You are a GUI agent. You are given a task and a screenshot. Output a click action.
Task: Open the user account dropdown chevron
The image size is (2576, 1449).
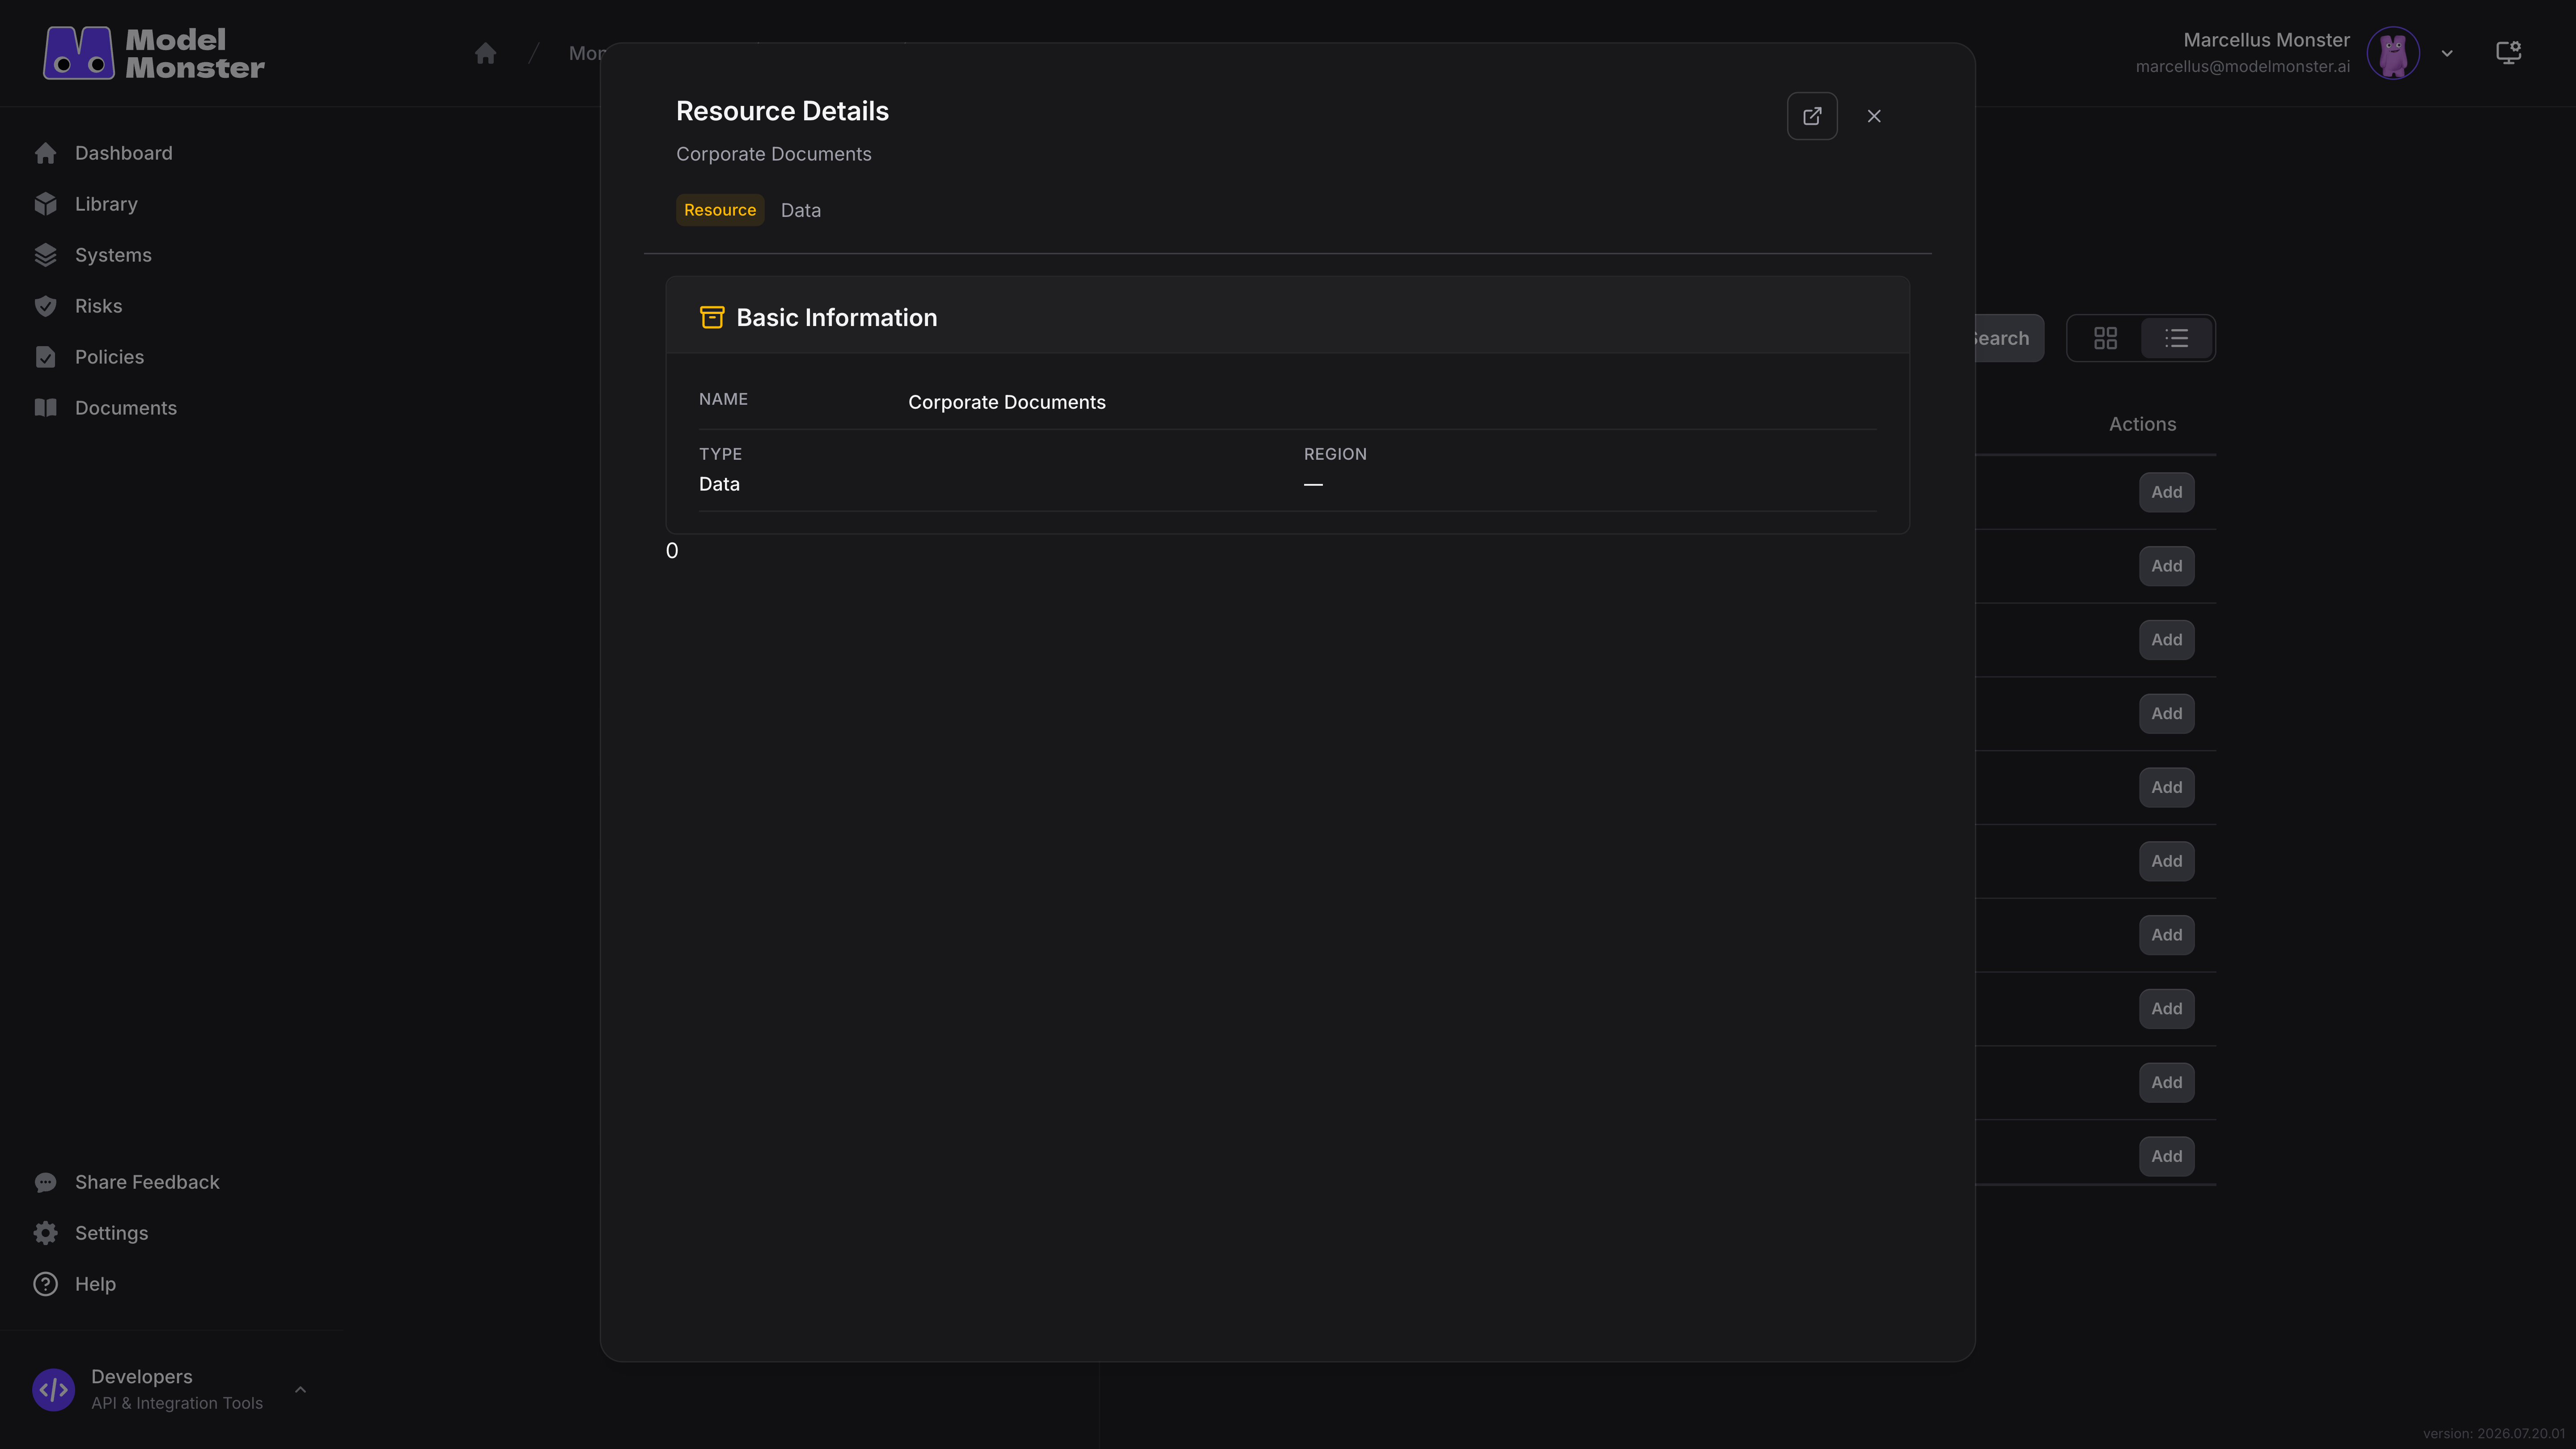pyautogui.click(x=2447, y=53)
